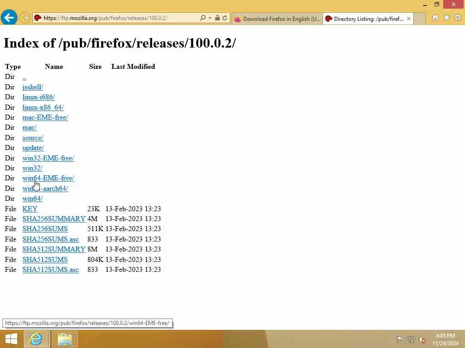
Task: Open the win32-EME-free/ directory
Action: pyautogui.click(x=48, y=158)
